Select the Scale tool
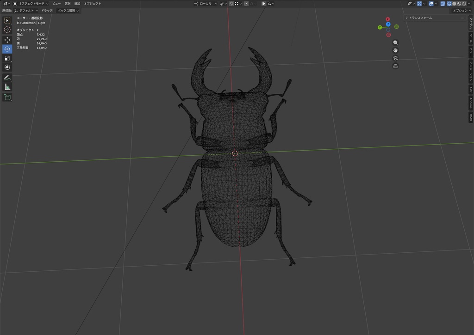The width and height of the screenshot is (474, 335). [x=7, y=58]
